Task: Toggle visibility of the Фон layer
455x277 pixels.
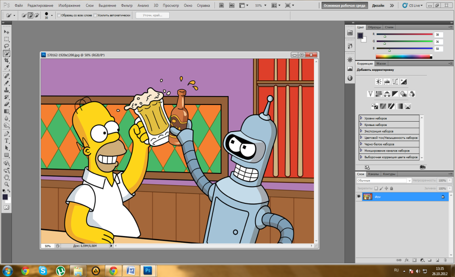Action: pos(359,197)
